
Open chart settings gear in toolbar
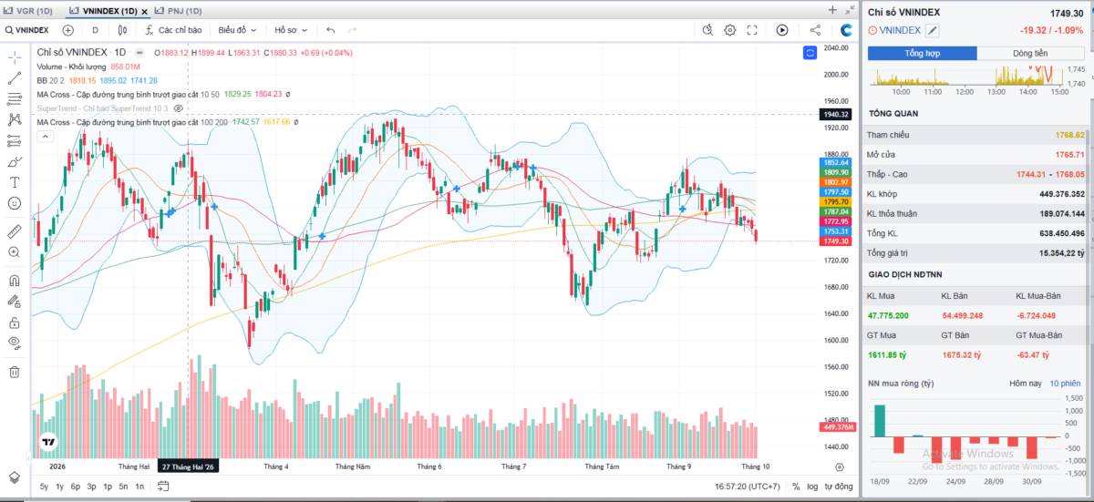pyautogui.click(x=730, y=30)
